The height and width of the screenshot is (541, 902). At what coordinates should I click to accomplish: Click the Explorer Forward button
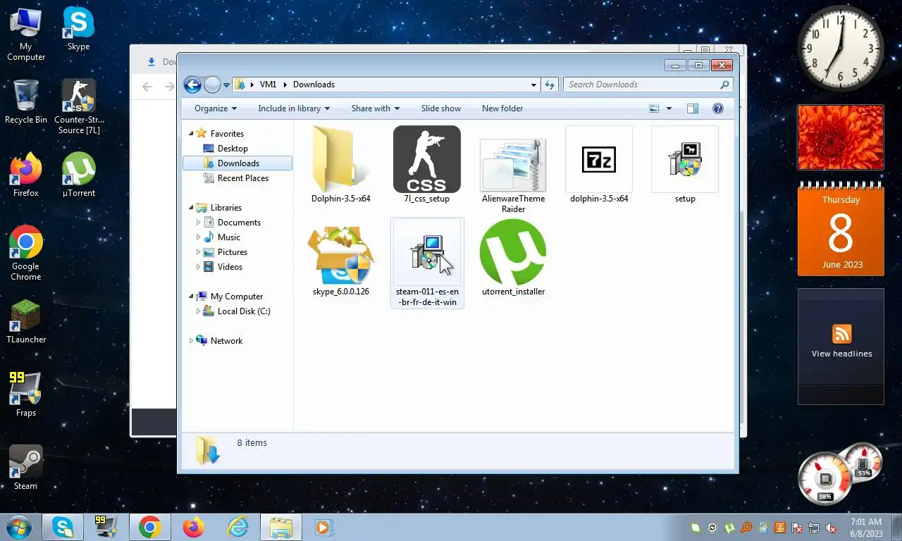(x=212, y=85)
